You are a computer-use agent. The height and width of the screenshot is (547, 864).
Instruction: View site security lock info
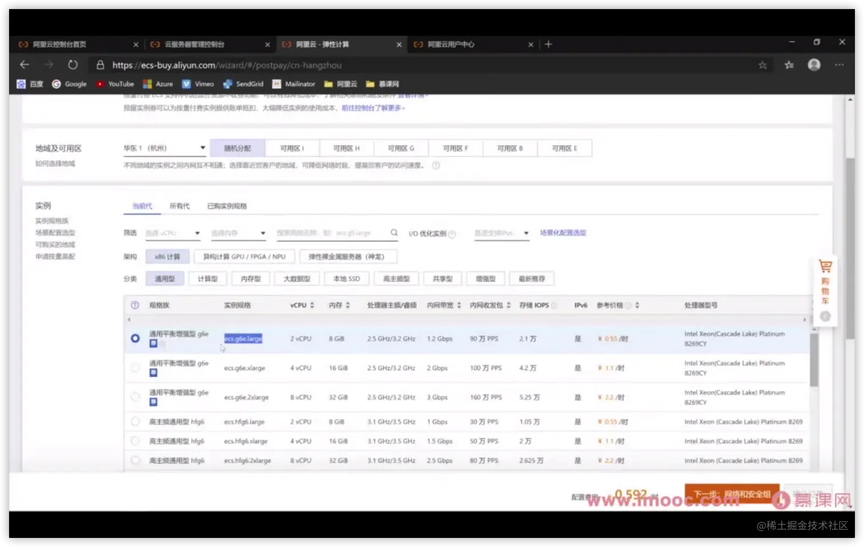tap(100, 65)
